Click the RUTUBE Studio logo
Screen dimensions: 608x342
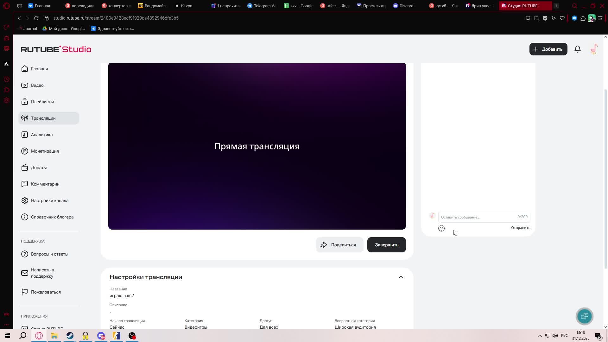(56, 49)
